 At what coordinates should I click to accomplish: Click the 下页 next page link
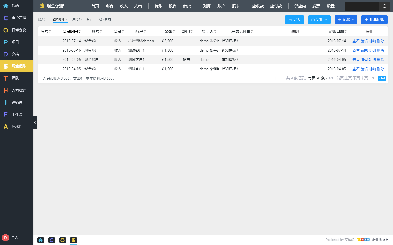coord(357,78)
